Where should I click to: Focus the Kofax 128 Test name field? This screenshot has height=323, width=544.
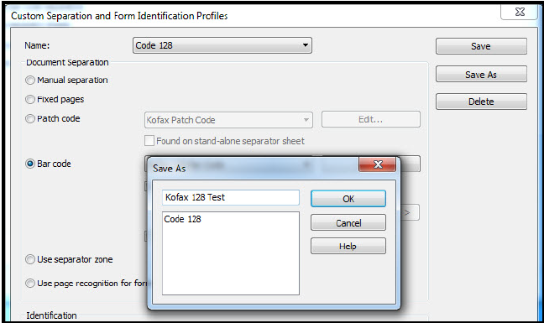[231, 197]
